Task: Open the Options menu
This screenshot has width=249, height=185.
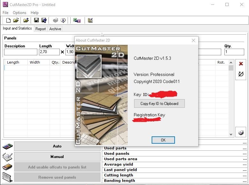Action: pos(19,13)
